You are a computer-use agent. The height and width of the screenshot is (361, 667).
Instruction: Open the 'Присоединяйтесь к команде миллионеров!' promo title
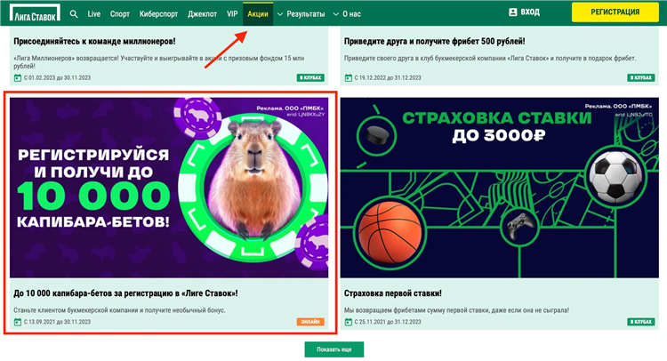(x=94, y=41)
